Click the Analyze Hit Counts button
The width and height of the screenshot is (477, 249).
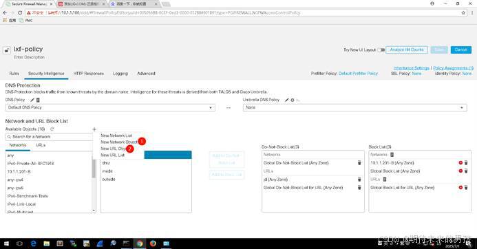[407, 50]
